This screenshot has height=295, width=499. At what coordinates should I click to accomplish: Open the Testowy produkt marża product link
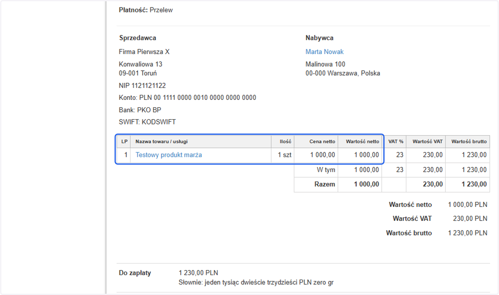169,155
